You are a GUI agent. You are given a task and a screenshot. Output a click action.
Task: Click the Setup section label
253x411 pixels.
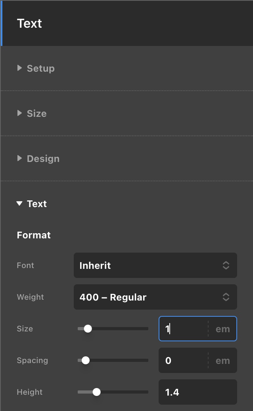pos(41,68)
